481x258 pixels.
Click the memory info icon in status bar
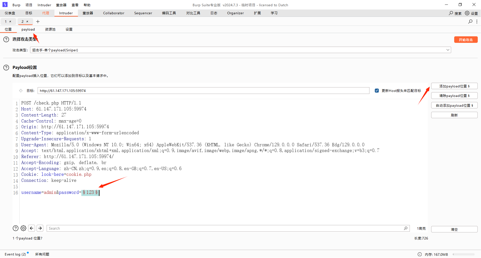[420, 254]
